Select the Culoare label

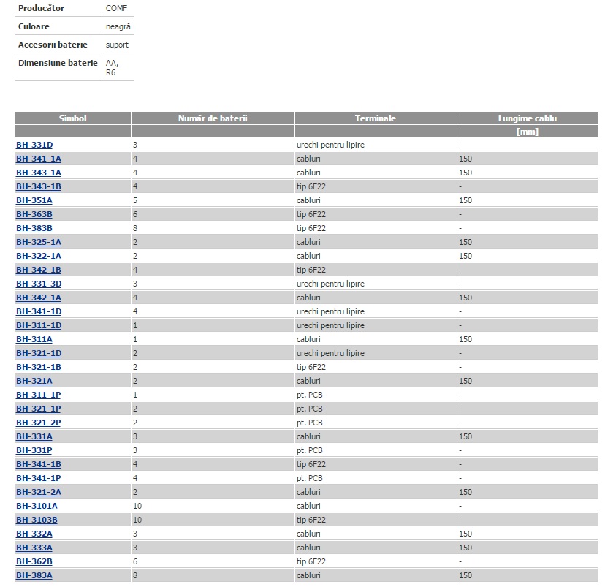pos(34,26)
